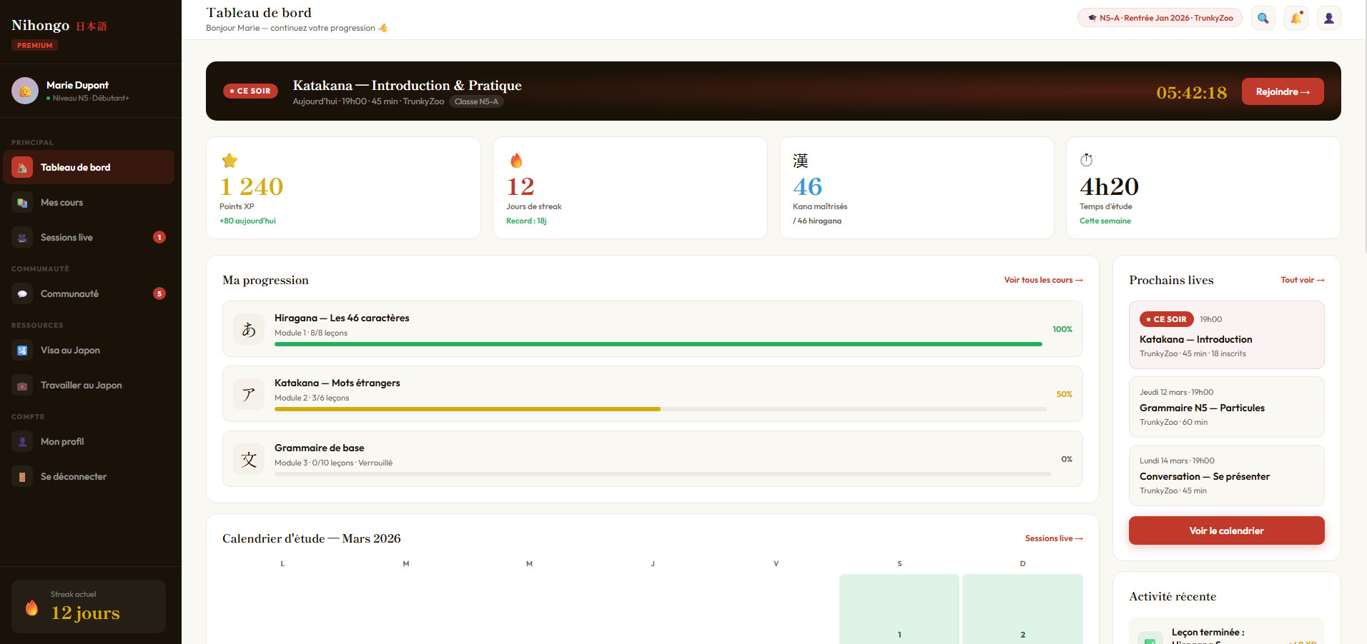The width and height of the screenshot is (1367, 644).
Task: Open Katakana — Introduction live card
Action: point(1226,335)
